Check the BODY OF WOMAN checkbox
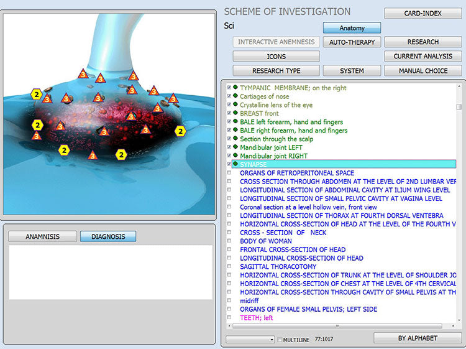Image resolution: width=466 pixels, height=349 pixels. point(229,241)
